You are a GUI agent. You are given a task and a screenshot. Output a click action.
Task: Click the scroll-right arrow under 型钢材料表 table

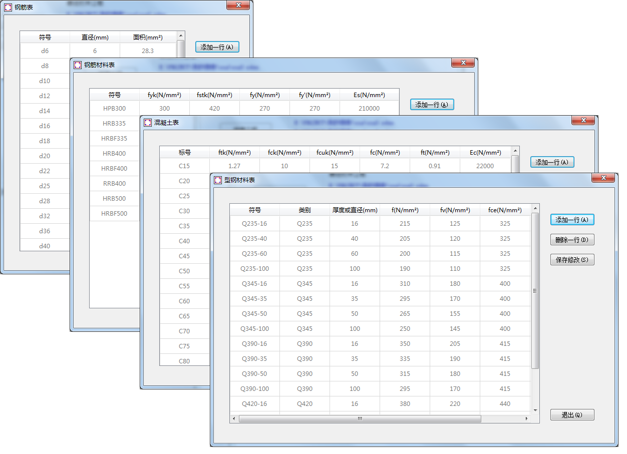[x=526, y=418]
